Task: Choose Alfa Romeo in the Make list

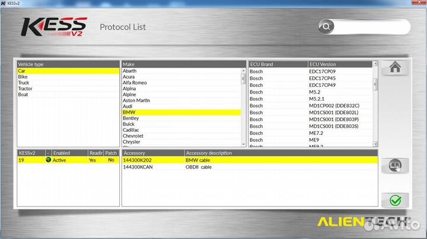Action: tap(181, 83)
